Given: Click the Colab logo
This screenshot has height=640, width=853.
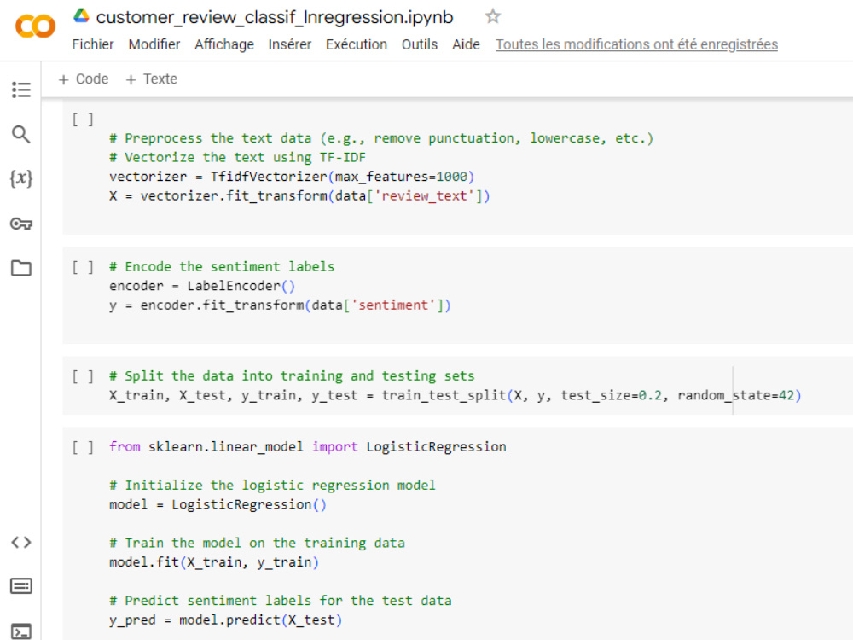Looking at the screenshot, I should coord(35,26).
